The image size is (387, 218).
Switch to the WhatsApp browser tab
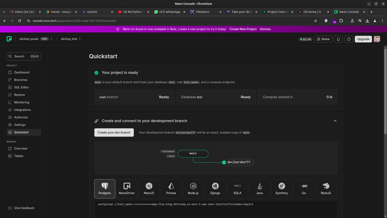[x=169, y=12]
